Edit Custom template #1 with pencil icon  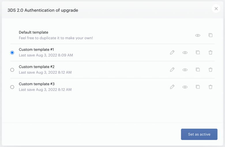172,52
